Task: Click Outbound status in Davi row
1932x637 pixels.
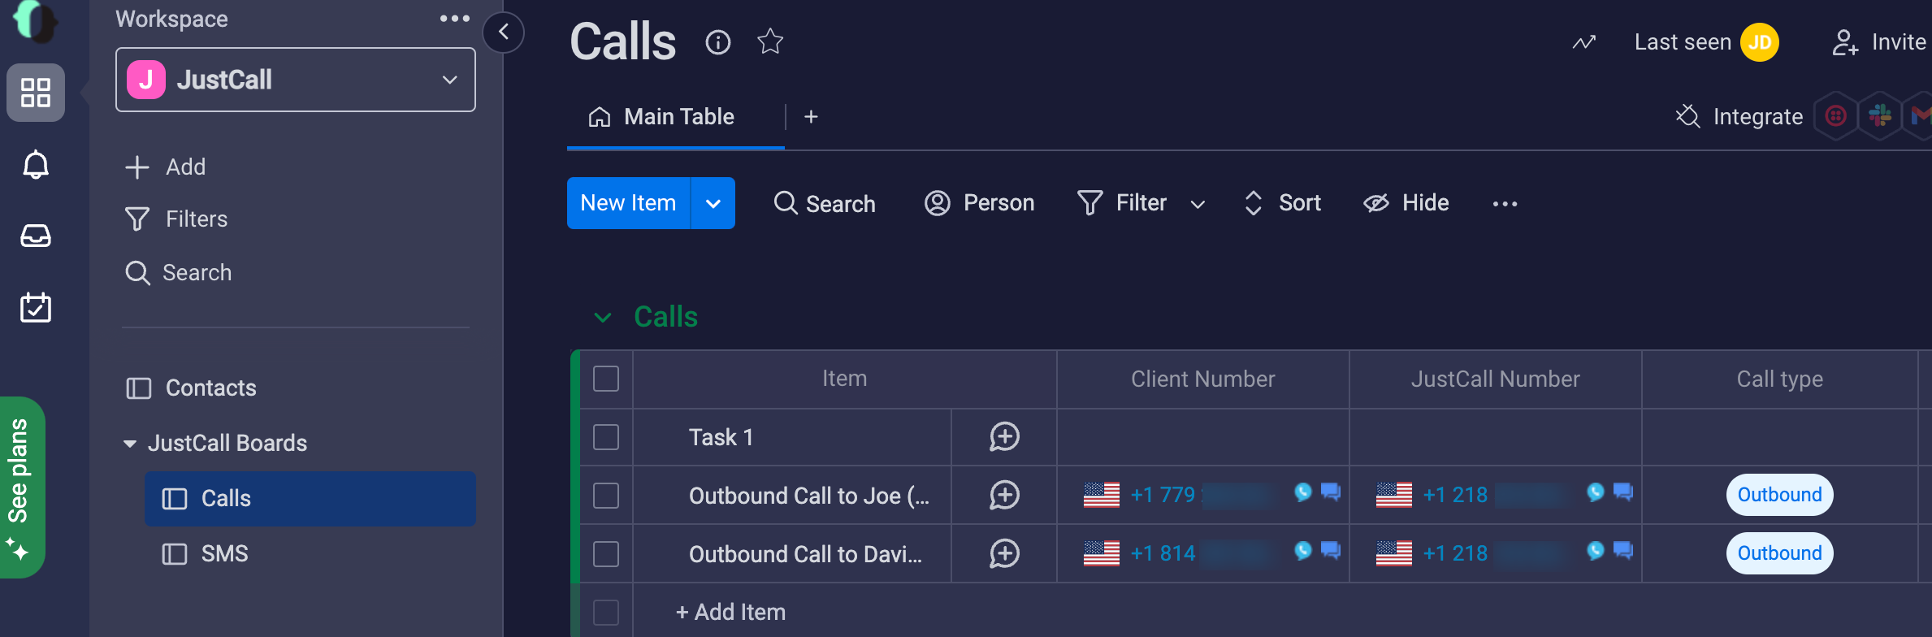Action: (x=1779, y=553)
